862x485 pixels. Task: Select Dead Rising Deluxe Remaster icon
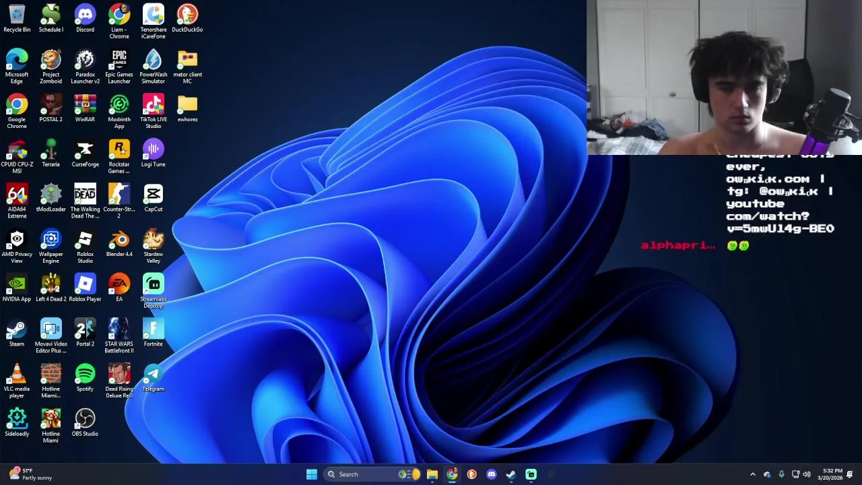(119, 381)
